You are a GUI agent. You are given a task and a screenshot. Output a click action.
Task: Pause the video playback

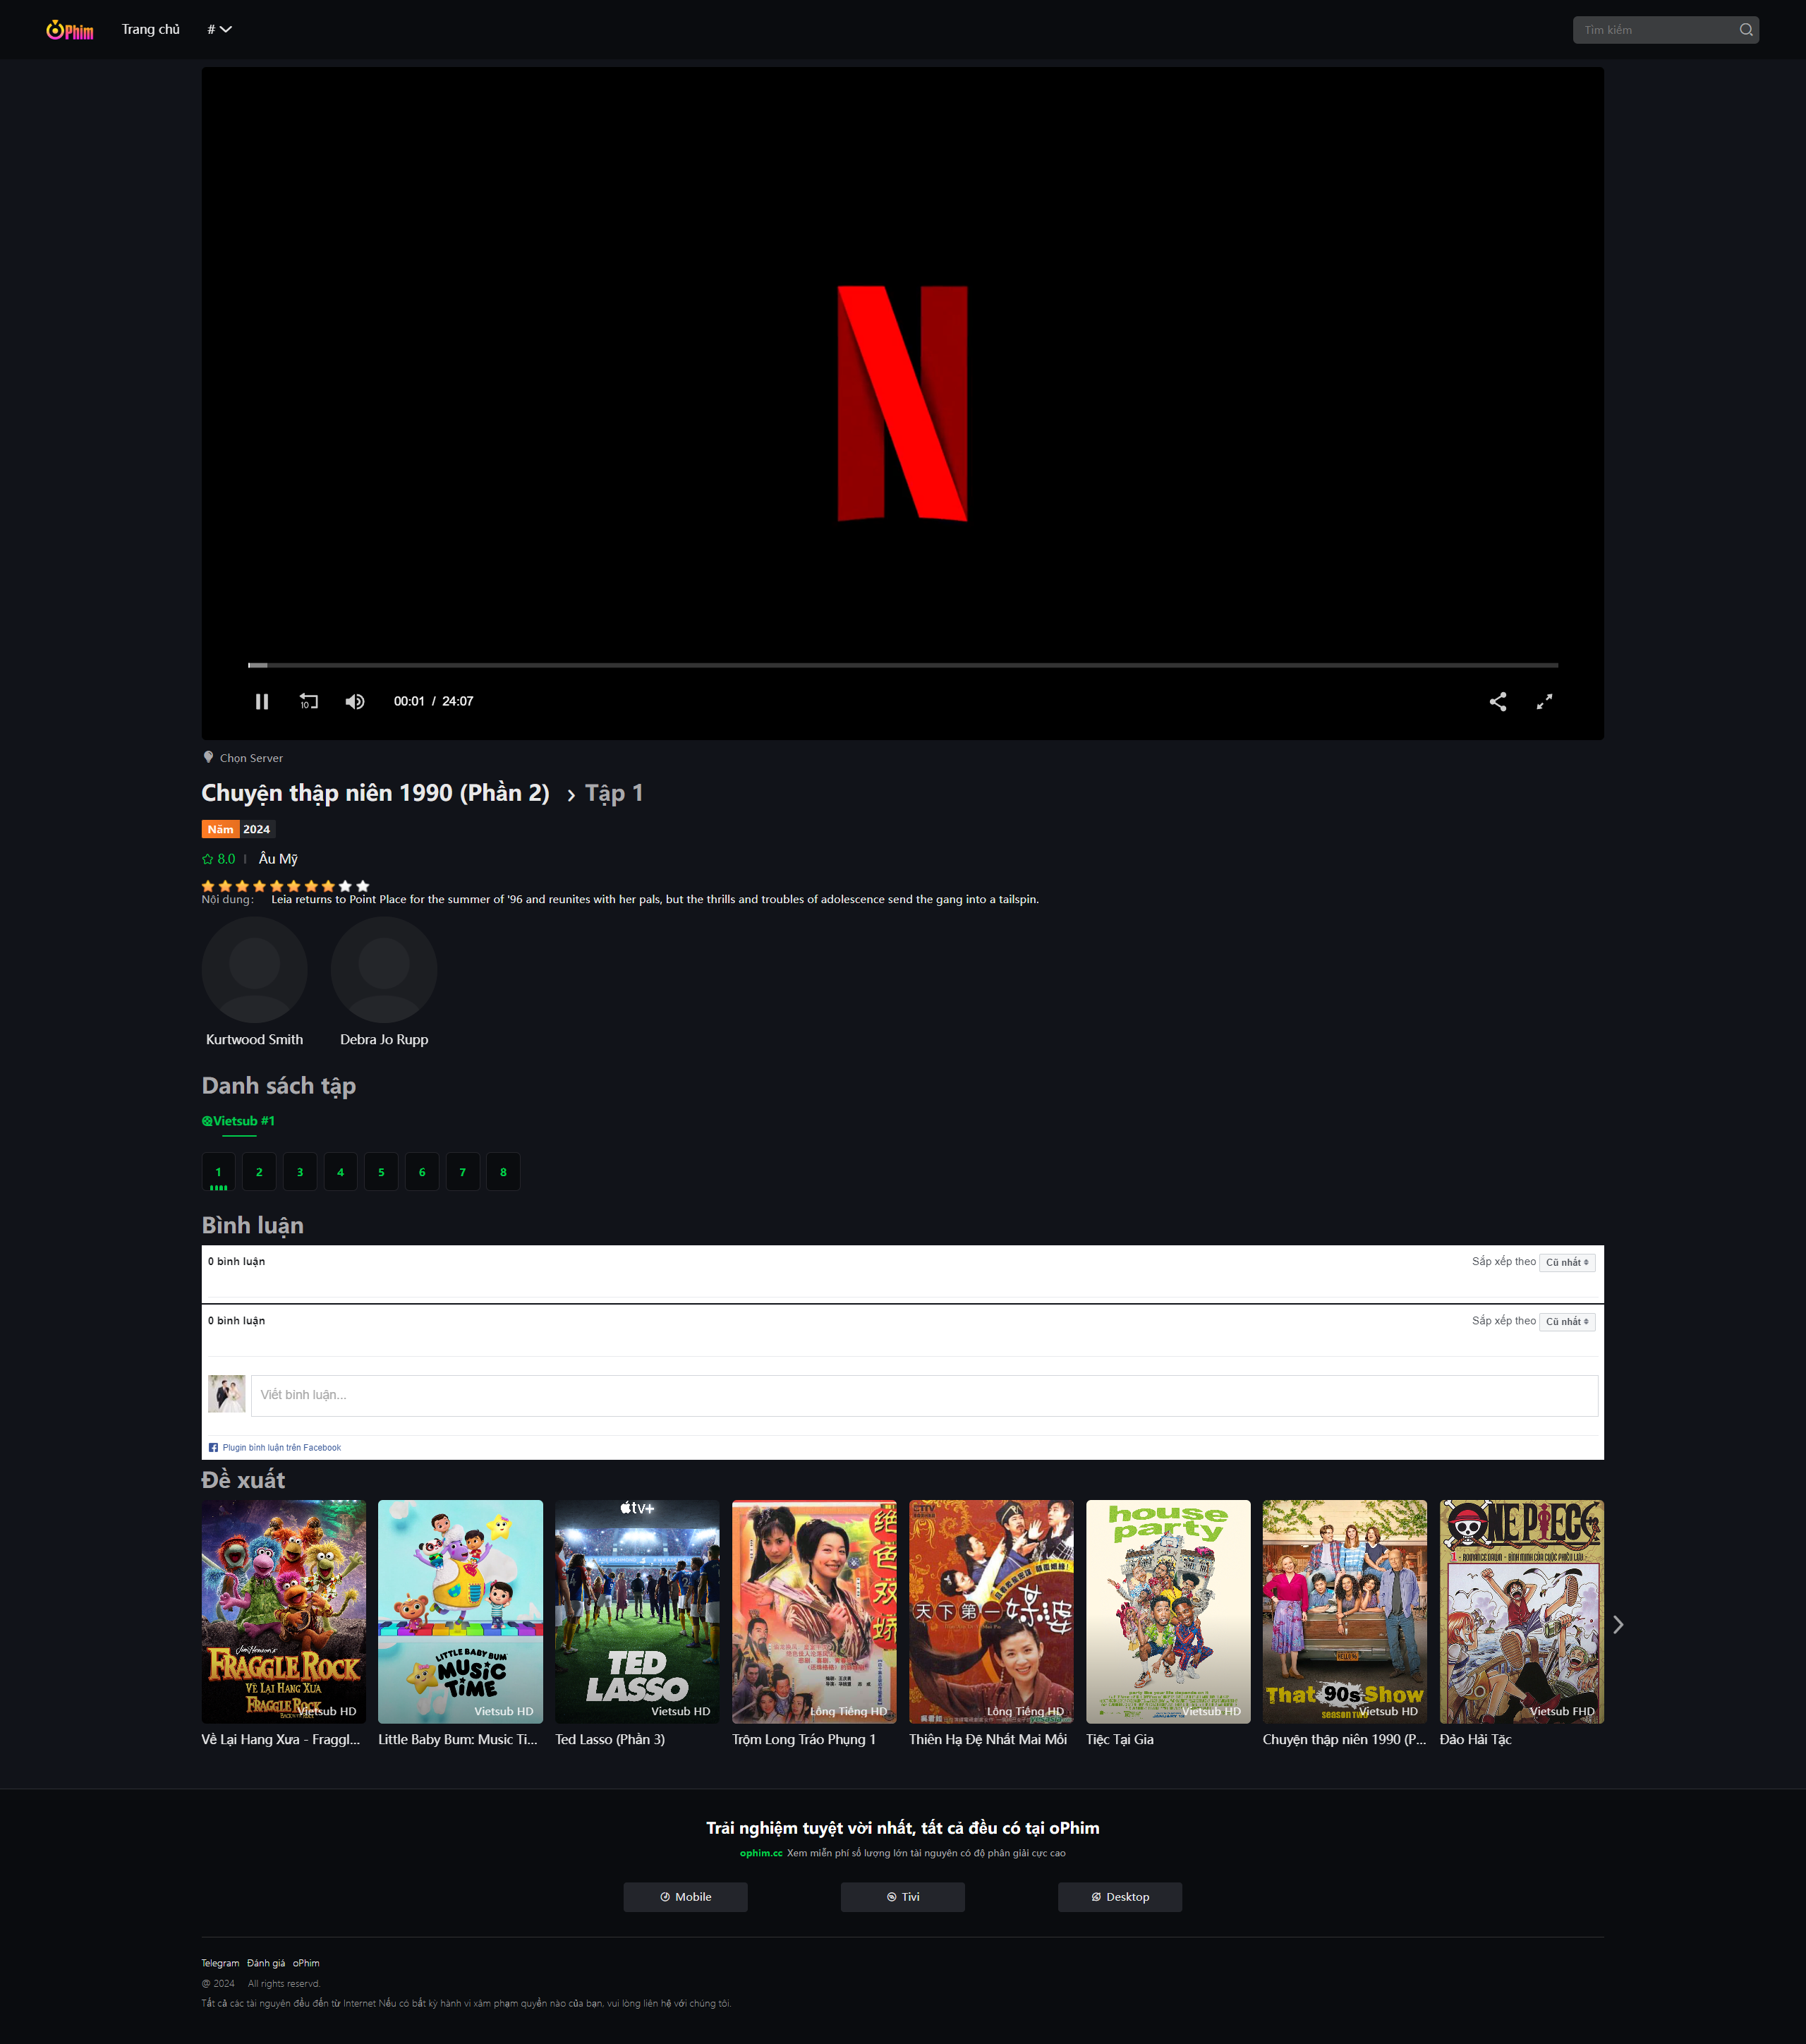tap(262, 701)
